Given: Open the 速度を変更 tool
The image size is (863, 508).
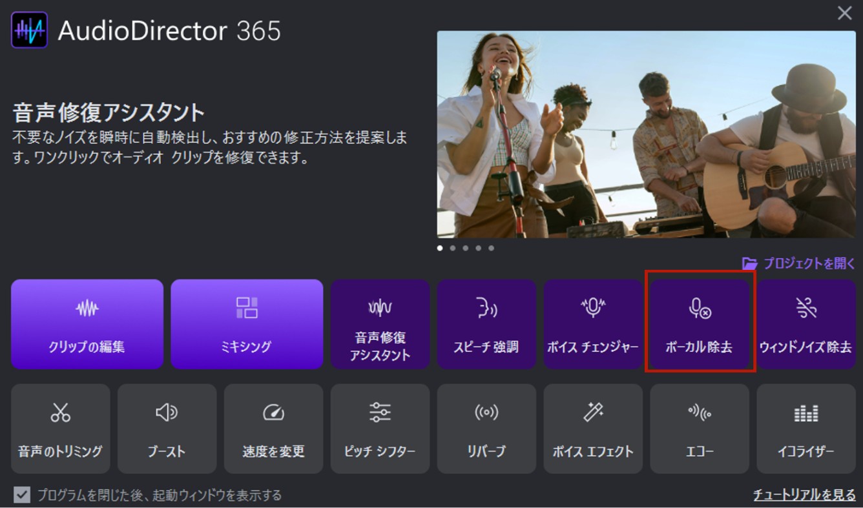Looking at the screenshot, I should tap(273, 429).
